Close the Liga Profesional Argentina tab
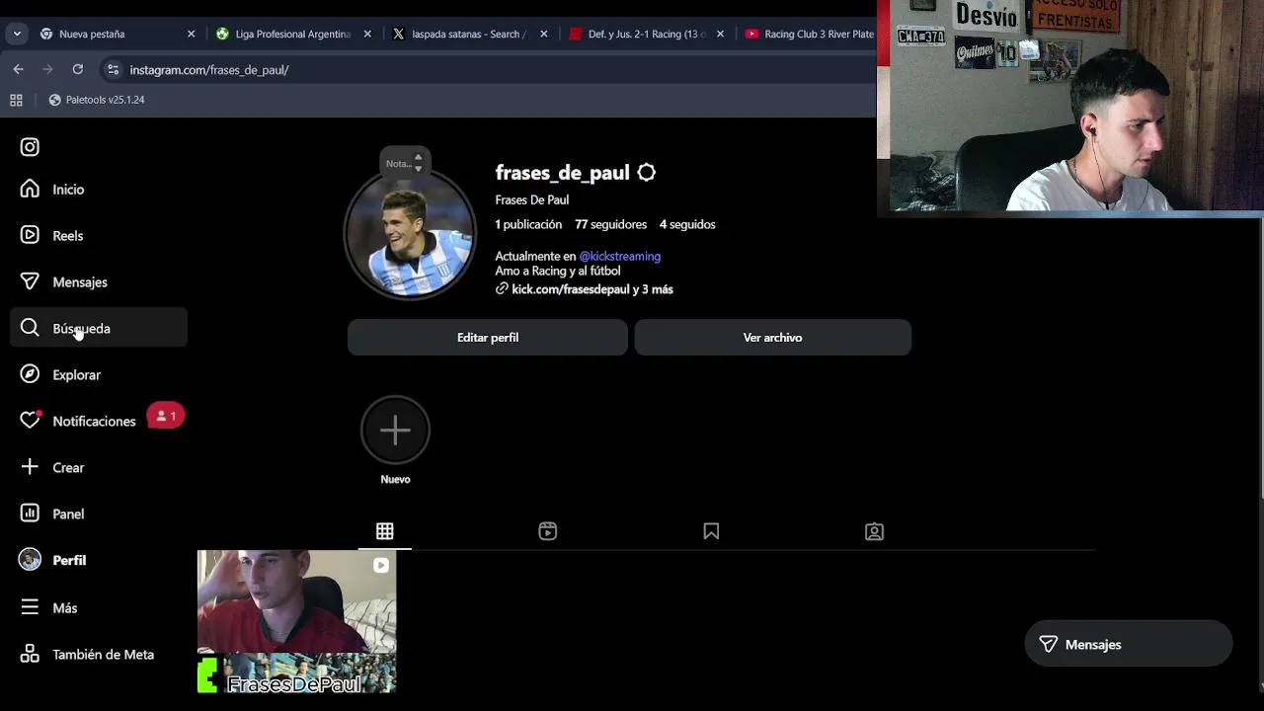 point(367,34)
